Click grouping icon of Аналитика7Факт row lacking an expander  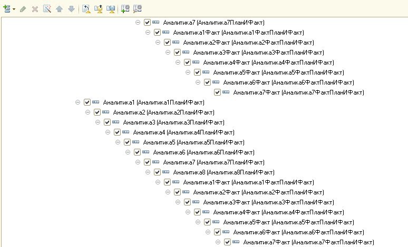226,92
